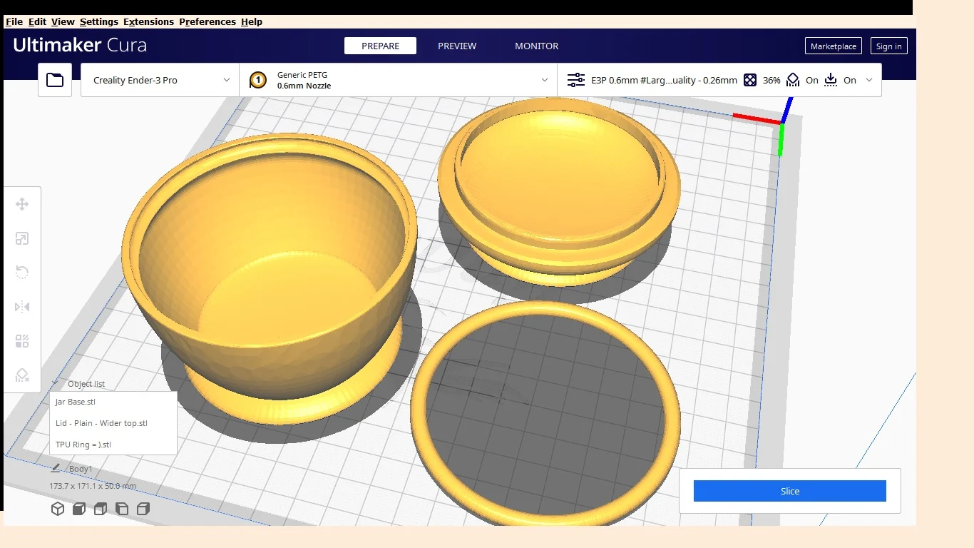The width and height of the screenshot is (974, 548).
Task: Switch to left view cube icon
Action: click(x=122, y=509)
